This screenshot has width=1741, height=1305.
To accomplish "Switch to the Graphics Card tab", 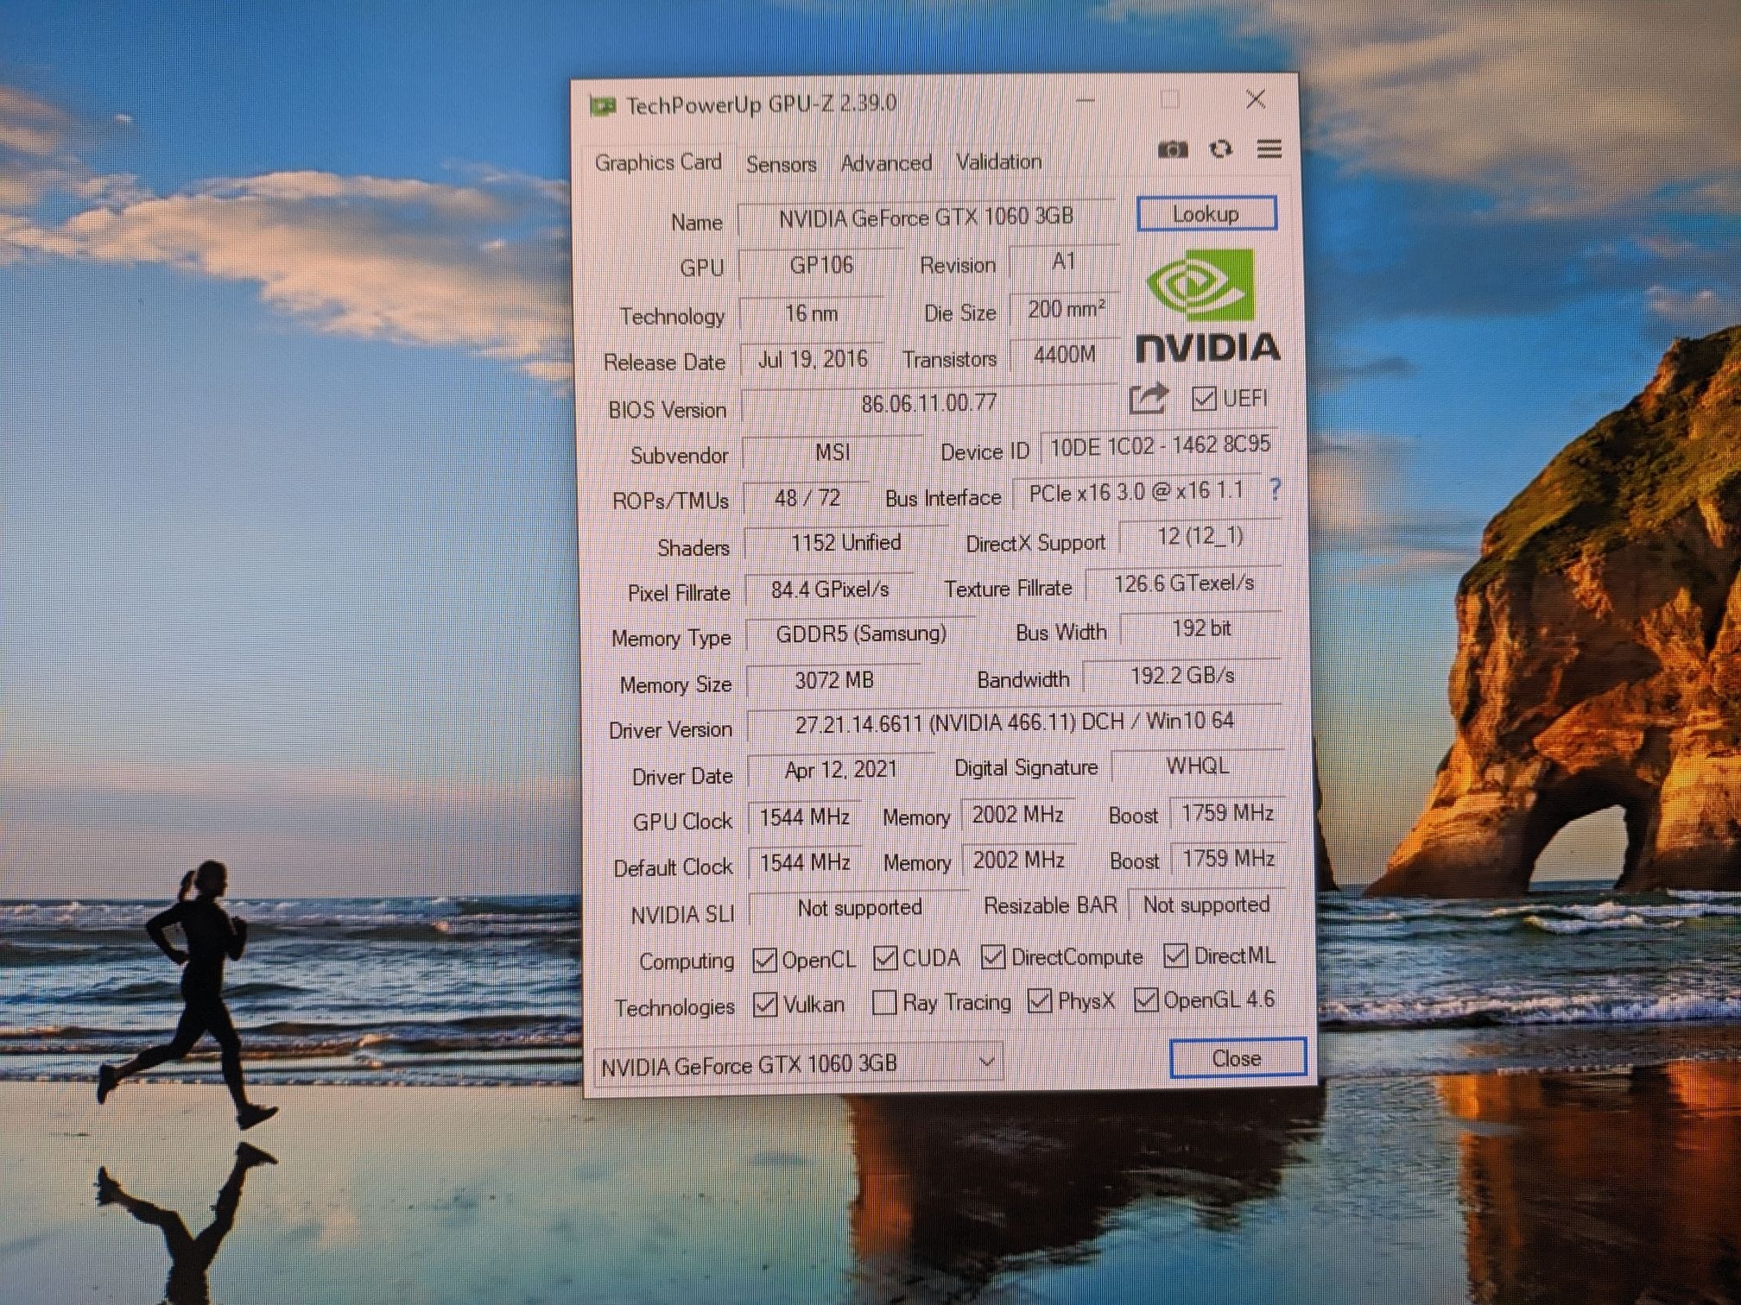I will (x=658, y=162).
